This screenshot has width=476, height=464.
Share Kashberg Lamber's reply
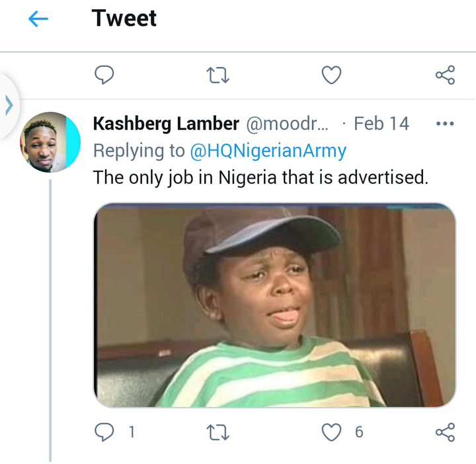click(x=445, y=432)
